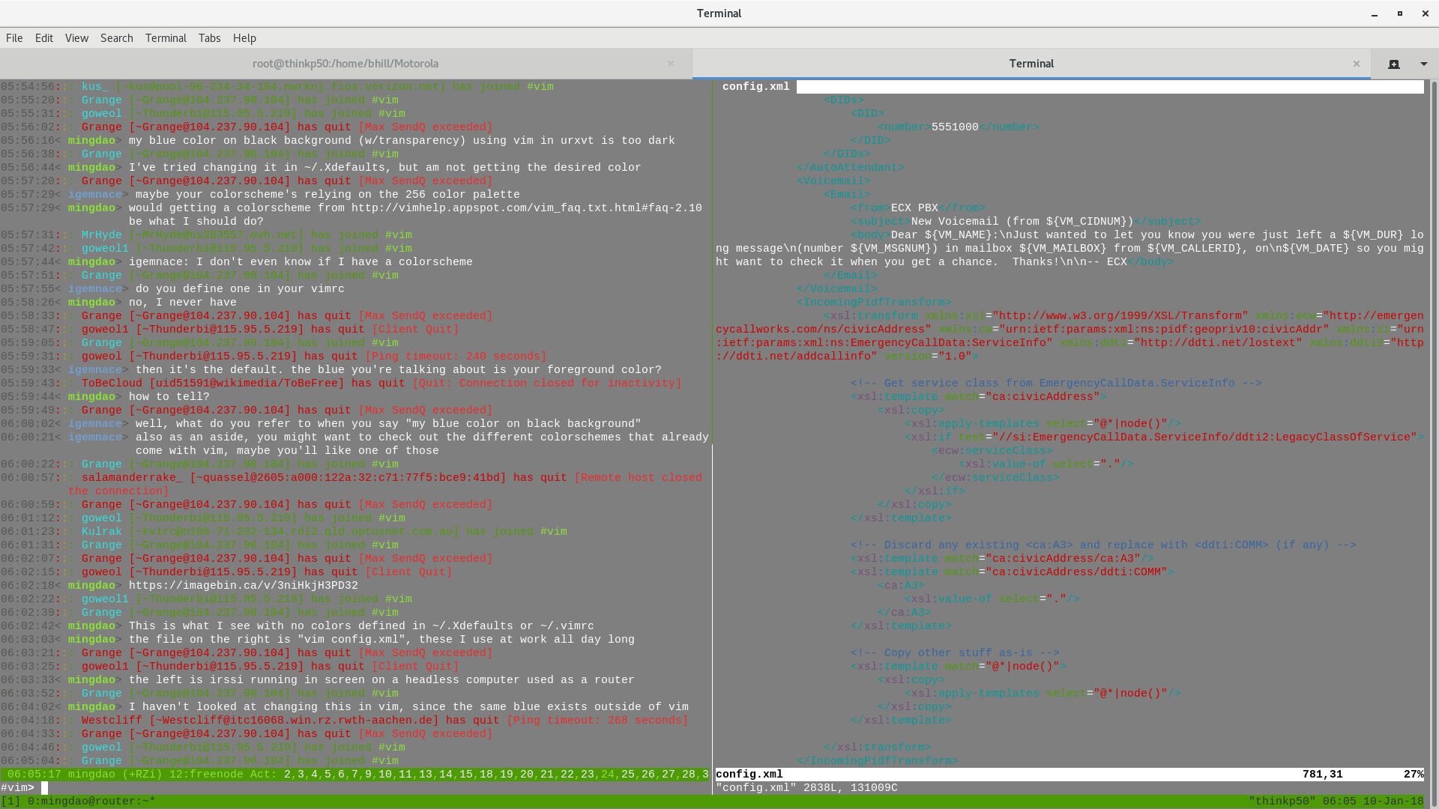This screenshot has width=1439, height=809.
Task: Click the 27% indicator in vim status
Action: (x=1413, y=775)
